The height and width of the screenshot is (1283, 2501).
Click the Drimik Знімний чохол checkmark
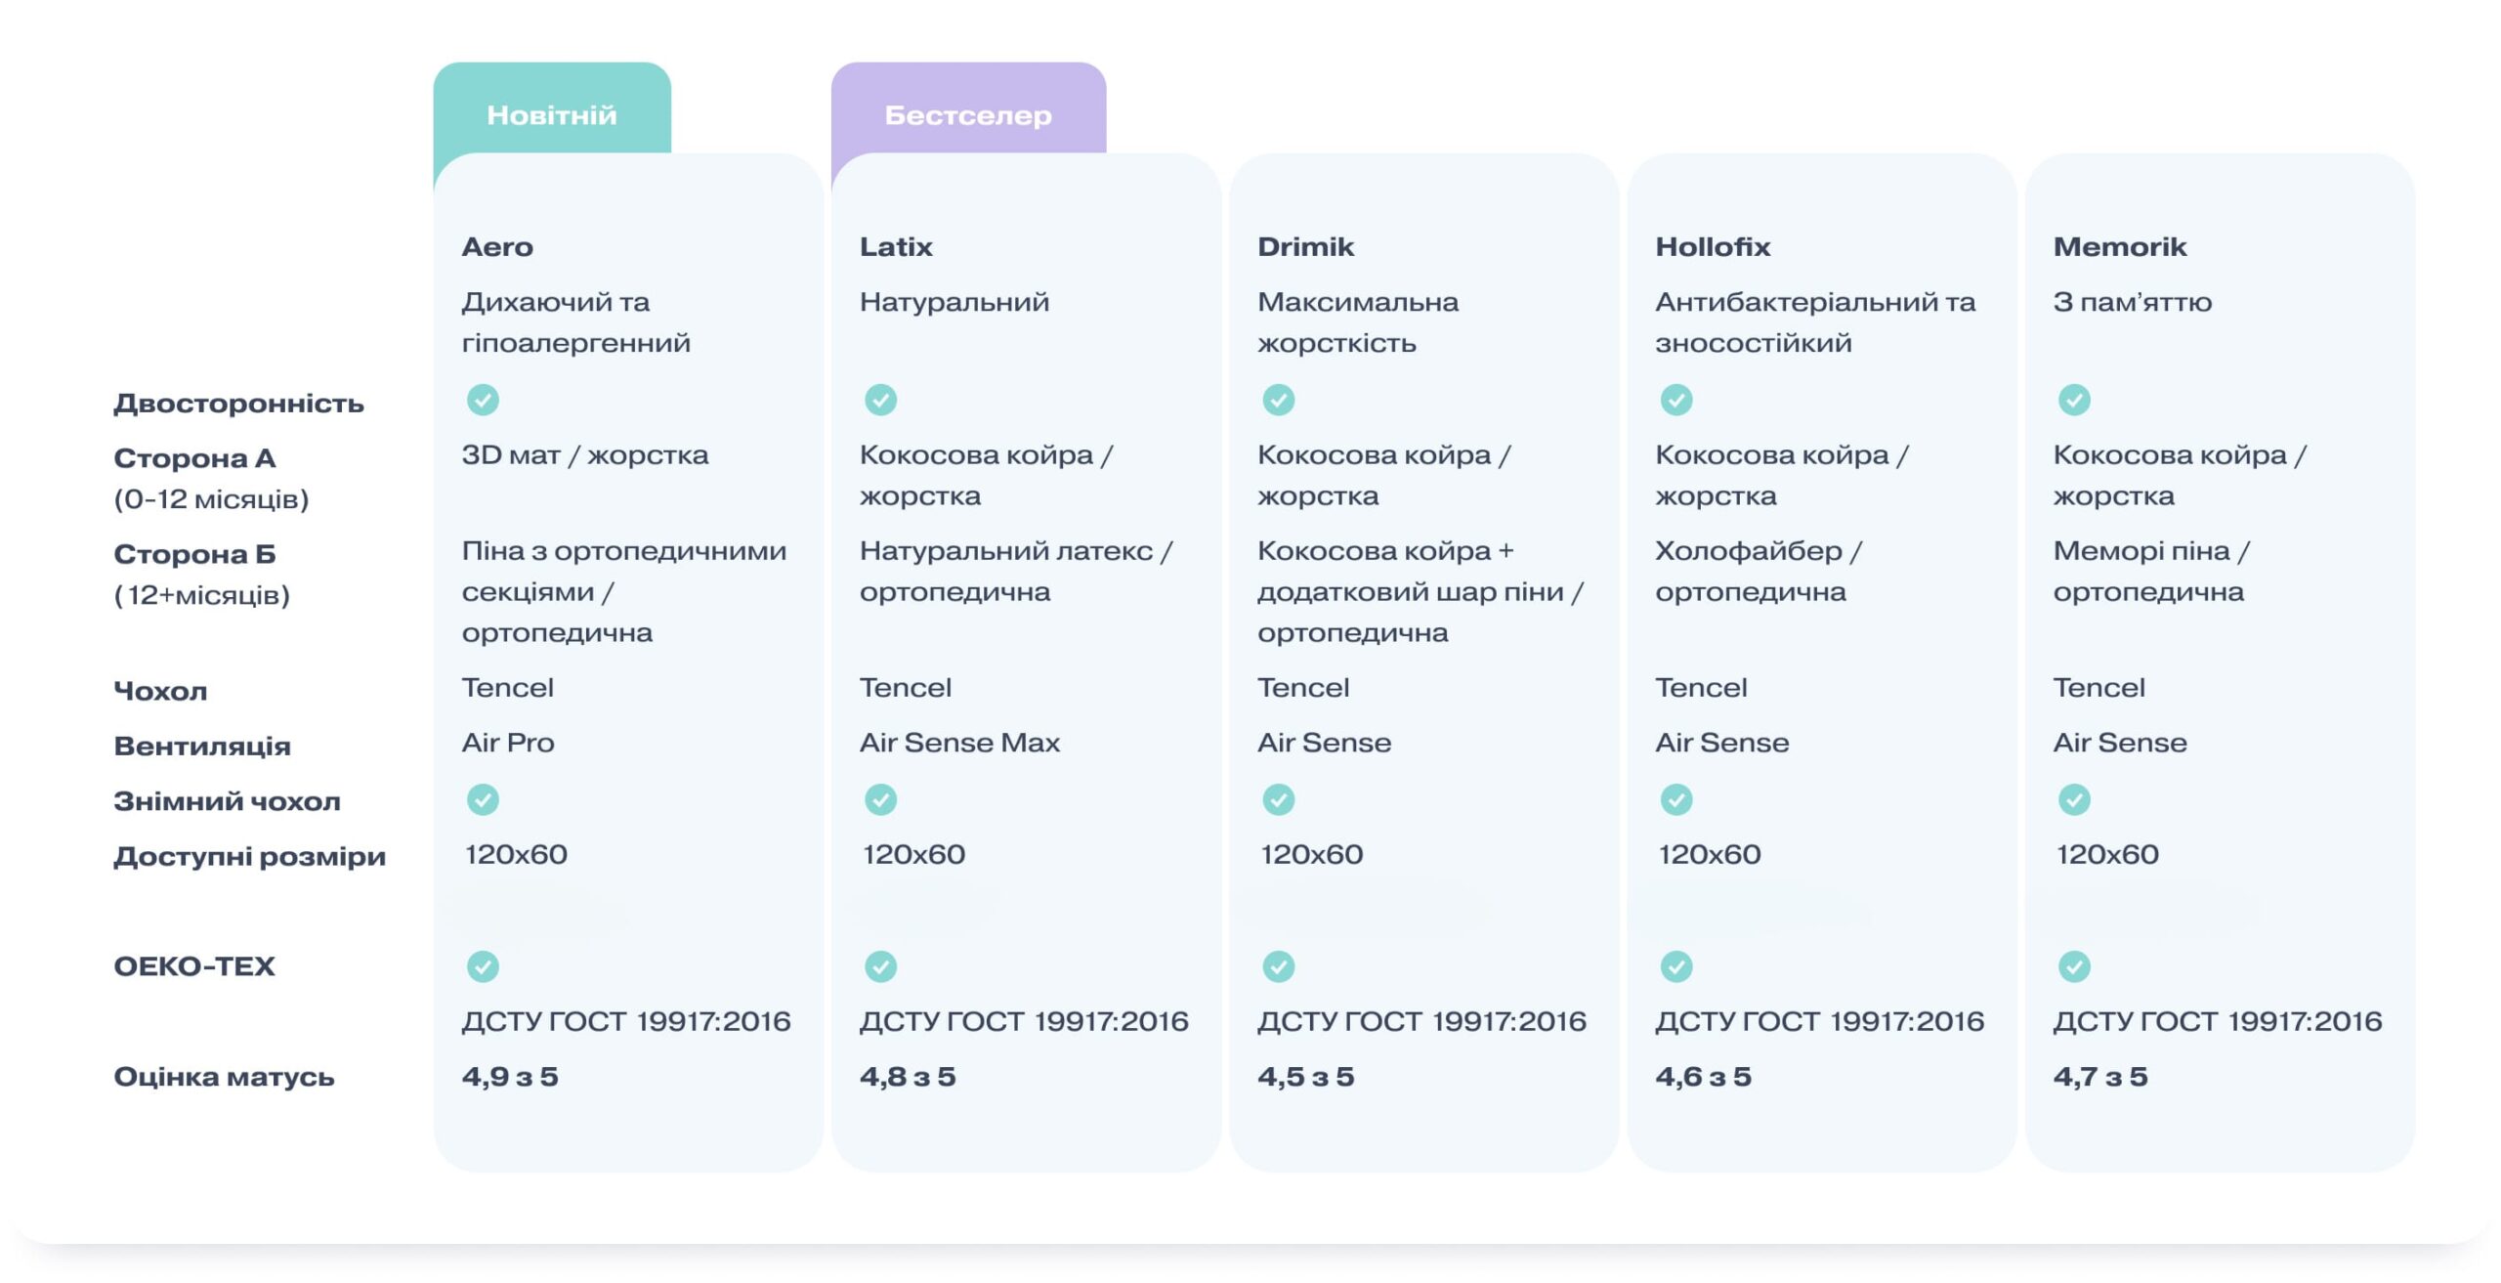click(x=1278, y=799)
